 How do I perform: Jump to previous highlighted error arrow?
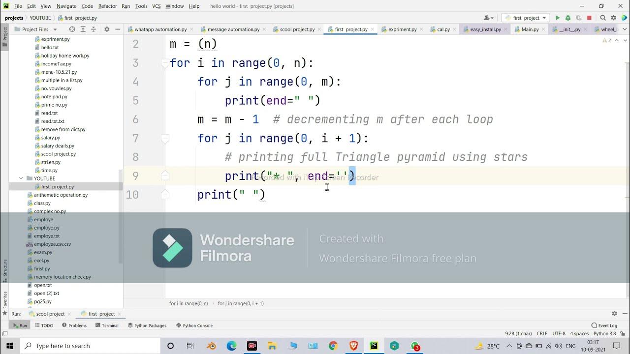617,40
